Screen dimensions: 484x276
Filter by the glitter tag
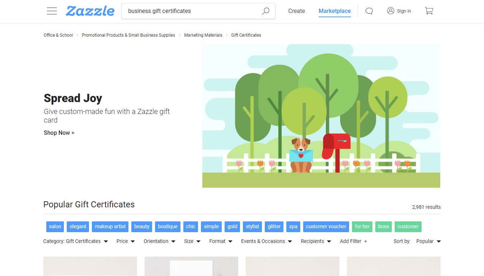point(274,226)
